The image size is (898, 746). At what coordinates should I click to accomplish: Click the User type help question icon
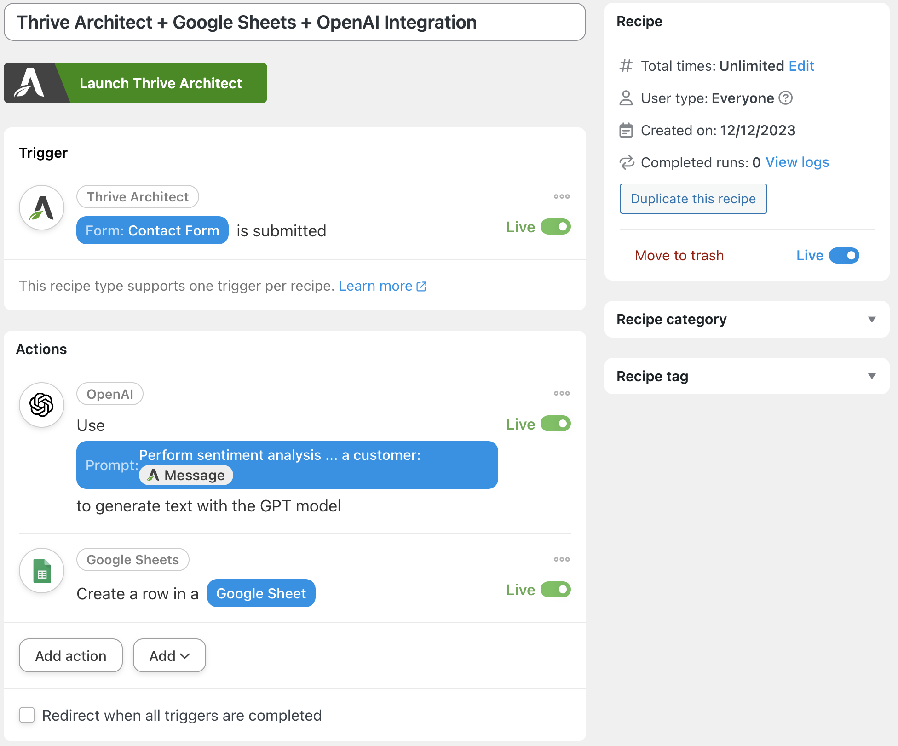point(785,98)
